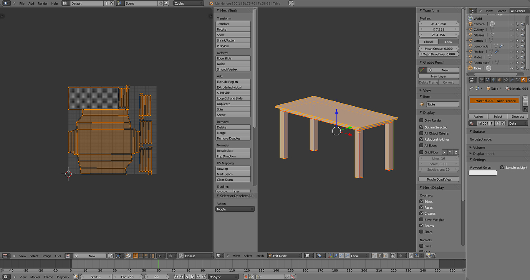The width and height of the screenshot is (530, 280).
Task: Open the Modifiers properties tab
Action: pyautogui.click(x=512, y=80)
